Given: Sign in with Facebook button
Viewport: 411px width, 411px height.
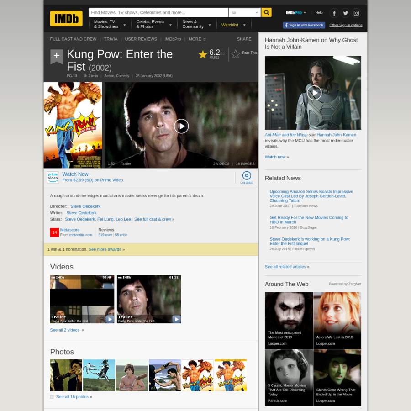Looking at the screenshot, I should tap(304, 25).
